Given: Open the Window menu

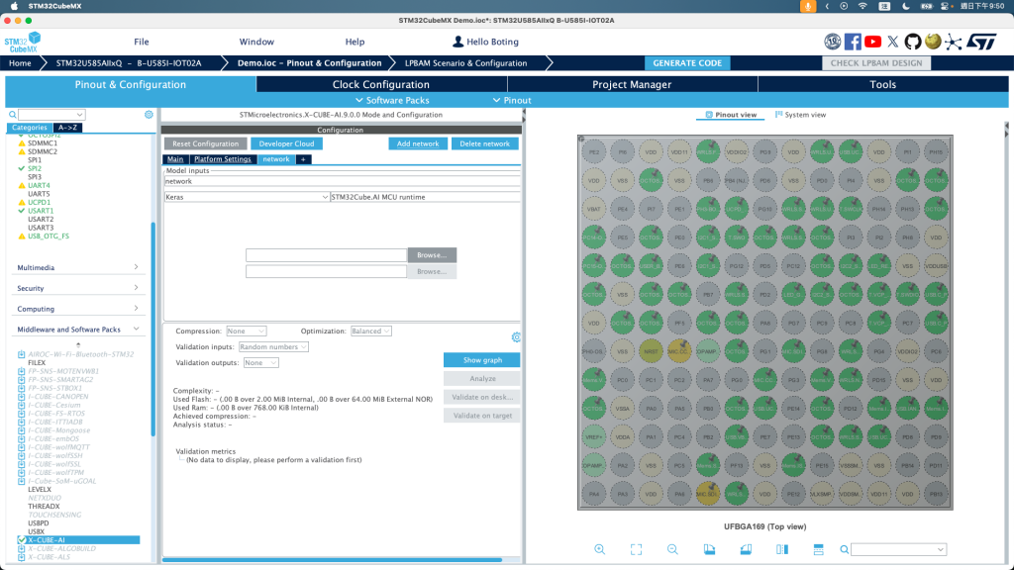Looking at the screenshot, I should [256, 42].
